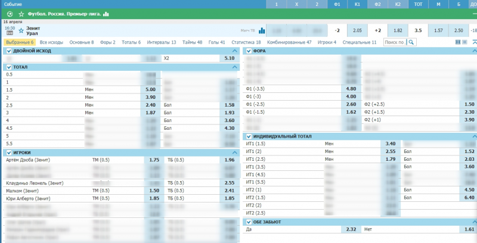Toggle the Обе забьют checkbox

point(249,222)
